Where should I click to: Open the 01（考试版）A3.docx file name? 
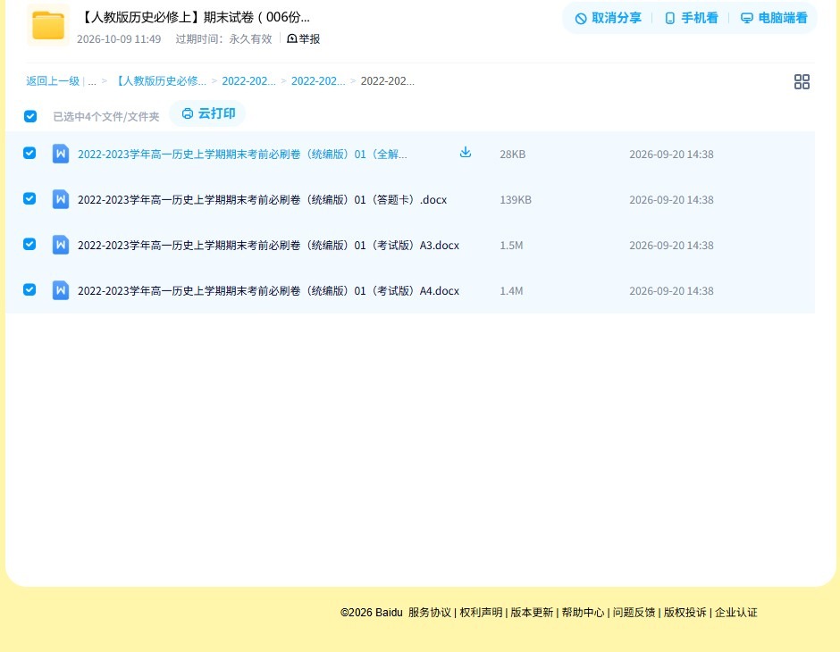click(268, 245)
